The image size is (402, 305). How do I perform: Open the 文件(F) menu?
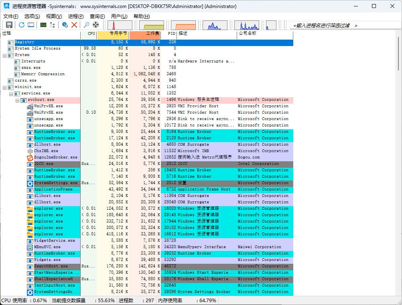(x=10, y=16)
